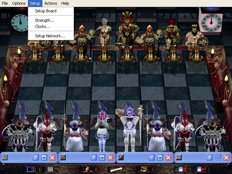Click the red and blue squares toolbar icon

coord(32,169)
